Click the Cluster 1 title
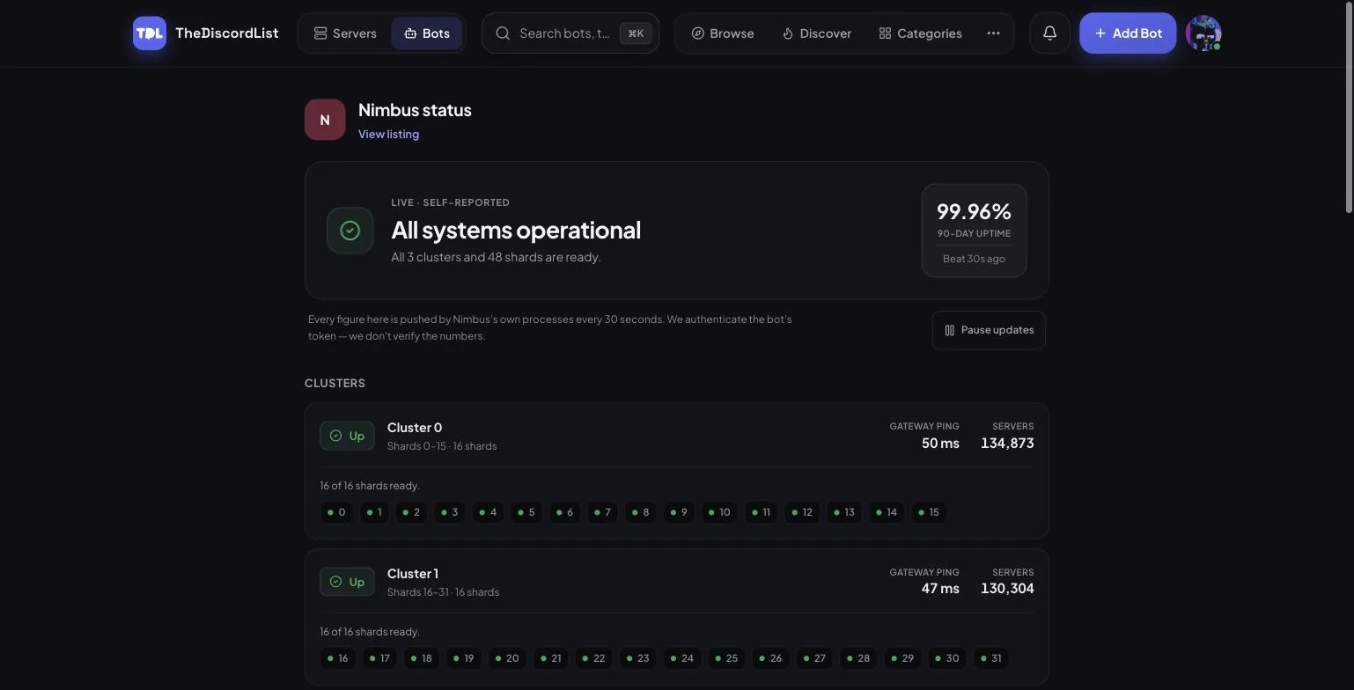 coord(413,574)
